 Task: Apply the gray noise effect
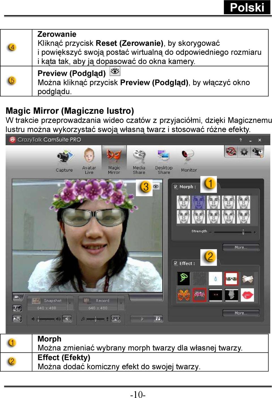coord(199,279)
